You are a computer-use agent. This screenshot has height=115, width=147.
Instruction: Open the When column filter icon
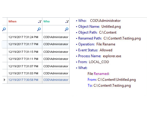coord(40,22)
